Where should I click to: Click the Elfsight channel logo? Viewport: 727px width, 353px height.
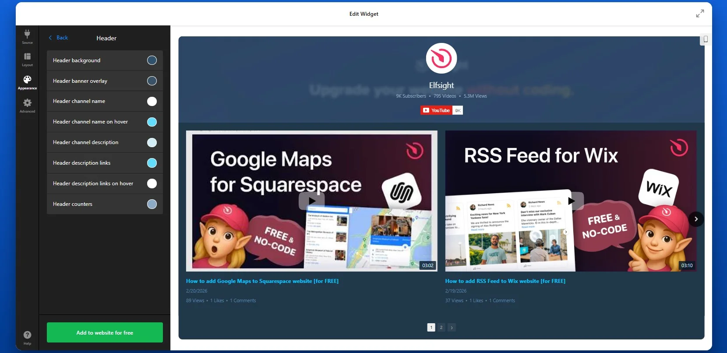coord(441,58)
